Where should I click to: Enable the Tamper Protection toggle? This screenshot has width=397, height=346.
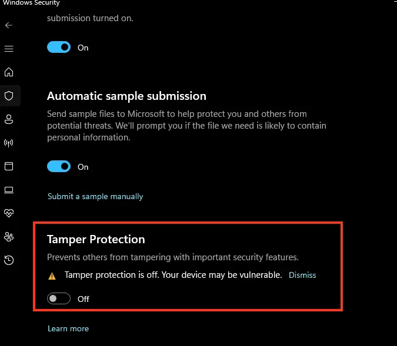[x=59, y=299]
